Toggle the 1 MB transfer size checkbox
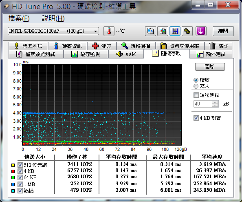Viewport: 242px width, 202px height. (20, 184)
